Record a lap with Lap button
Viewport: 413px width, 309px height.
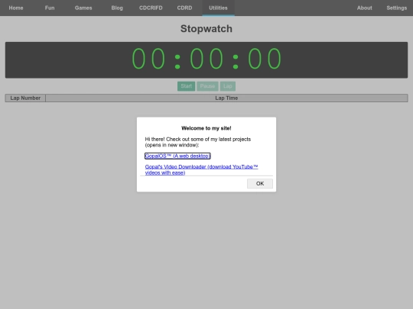click(x=228, y=86)
